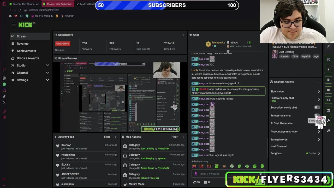Click the lightning bolt quick action icon
Viewport: 334px width, 188px height.
(x=328, y=70)
